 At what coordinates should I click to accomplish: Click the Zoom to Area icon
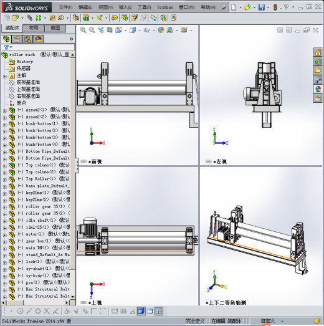pos(92,30)
